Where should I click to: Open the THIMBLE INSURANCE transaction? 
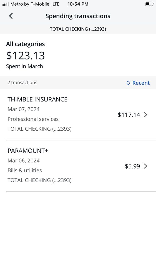pyautogui.click(x=78, y=114)
